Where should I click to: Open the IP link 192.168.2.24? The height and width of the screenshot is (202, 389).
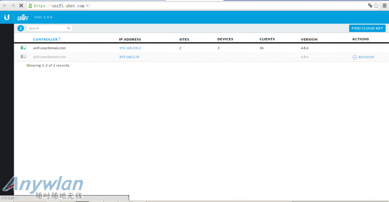tap(129, 57)
